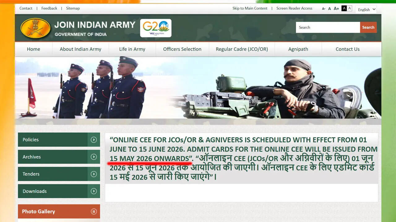Image resolution: width=396 pixels, height=222 pixels.
Task: Open Regular Cadre (JCO/OR) menu
Action: [242, 49]
